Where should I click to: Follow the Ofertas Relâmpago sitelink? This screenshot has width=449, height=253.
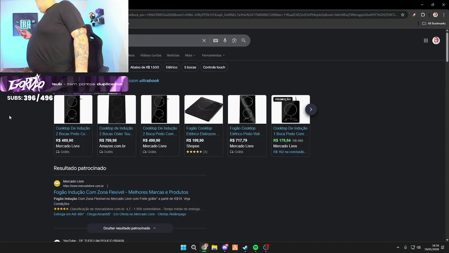point(172,214)
